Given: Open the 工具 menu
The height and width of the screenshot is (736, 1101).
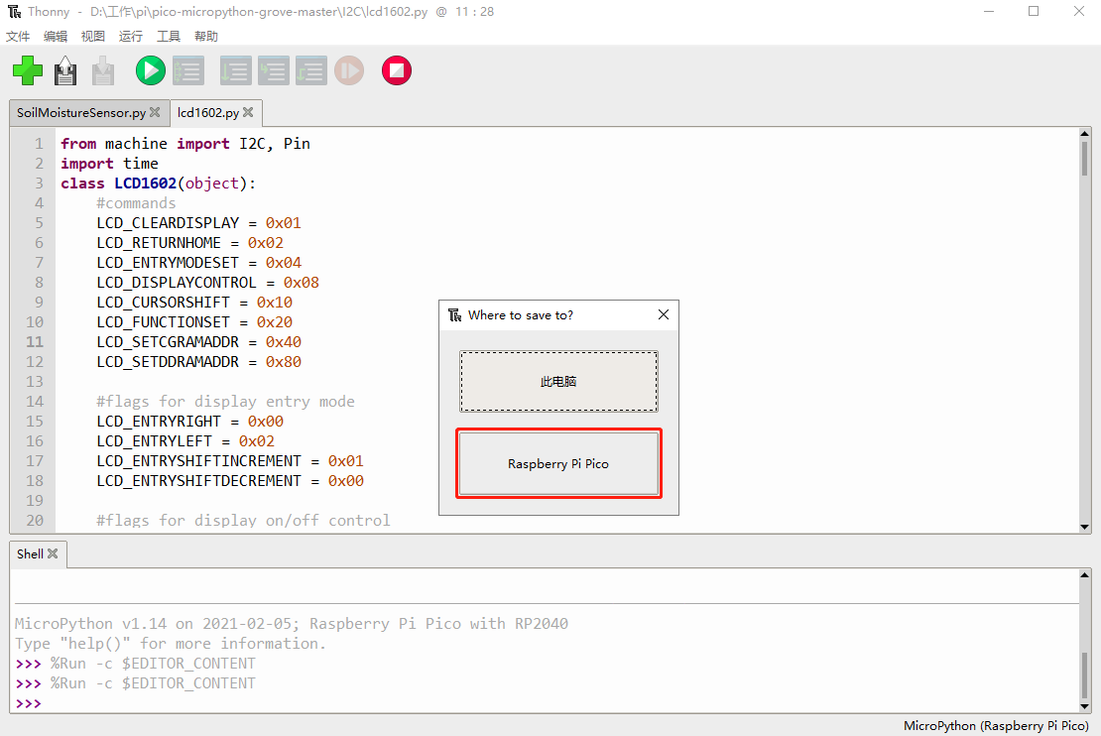Looking at the screenshot, I should (169, 36).
